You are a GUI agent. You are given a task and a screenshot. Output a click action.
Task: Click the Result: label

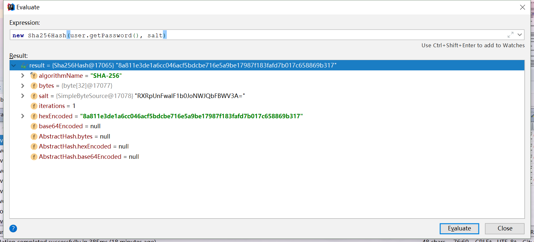pos(19,56)
